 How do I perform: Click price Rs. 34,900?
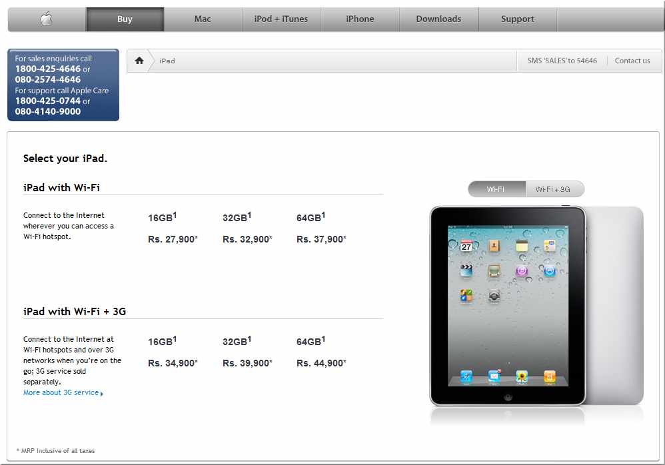pyautogui.click(x=173, y=363)
